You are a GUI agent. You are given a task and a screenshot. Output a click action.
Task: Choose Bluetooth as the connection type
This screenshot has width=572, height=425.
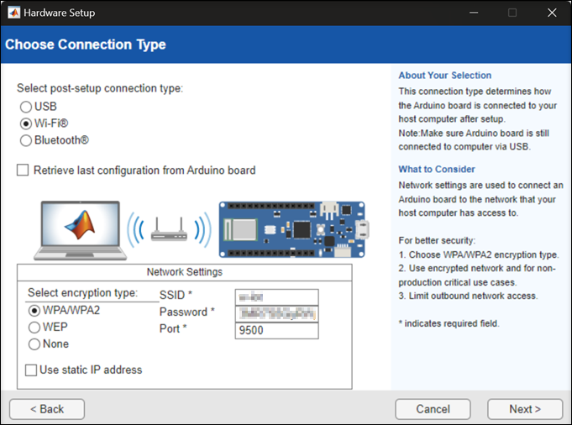pyautogui.click(x=26, y=140)
